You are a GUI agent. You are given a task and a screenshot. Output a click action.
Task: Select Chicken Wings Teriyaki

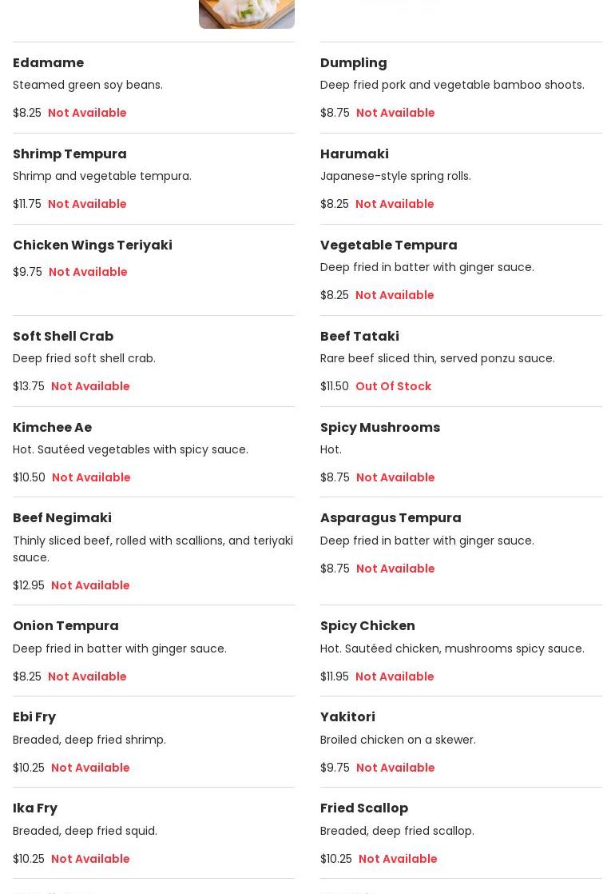92,245
